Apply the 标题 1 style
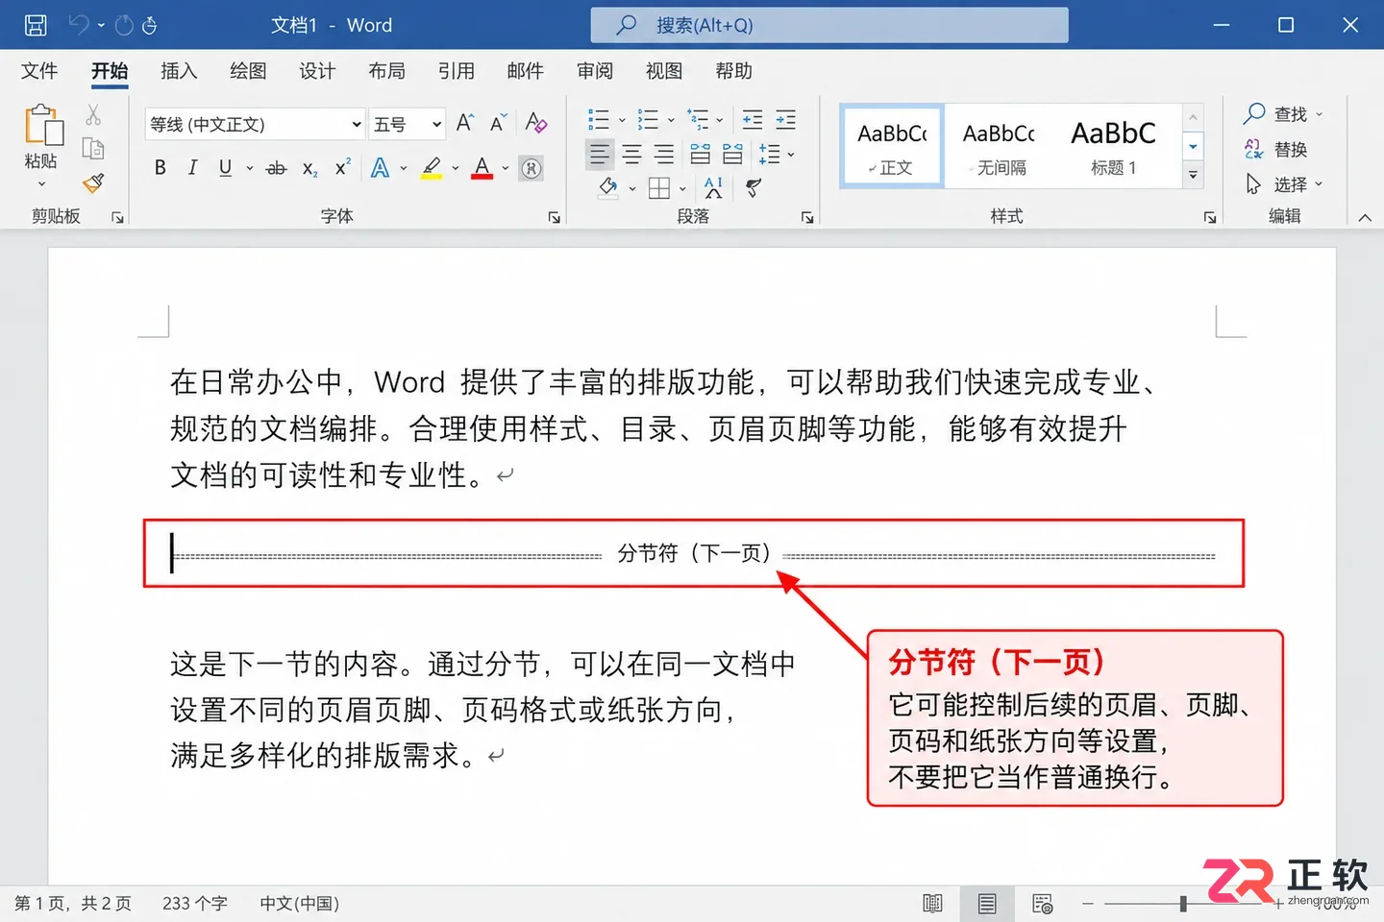 (x=1113, y=146)
